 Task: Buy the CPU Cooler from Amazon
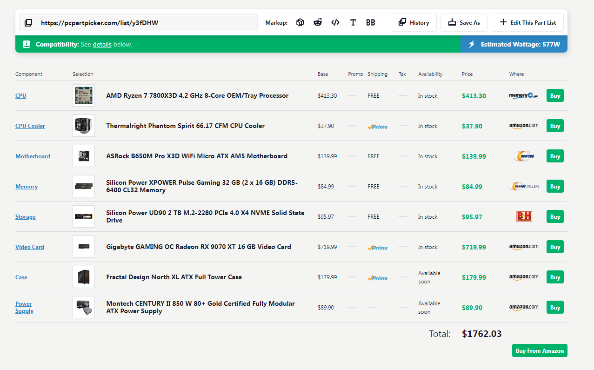pos(555,126)
